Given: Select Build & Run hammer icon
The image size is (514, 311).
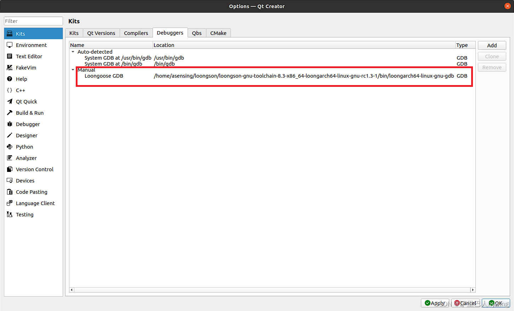Looking at the screenshot, I should tap(10, 113).
